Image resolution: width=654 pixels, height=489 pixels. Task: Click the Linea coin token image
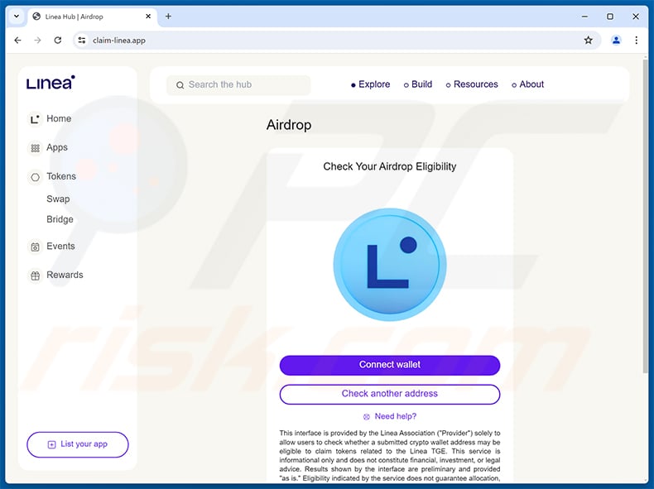point(390,264)
